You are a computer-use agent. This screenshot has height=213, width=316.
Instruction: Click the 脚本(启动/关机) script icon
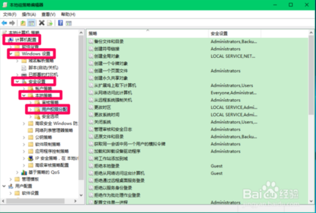(24, 68)
